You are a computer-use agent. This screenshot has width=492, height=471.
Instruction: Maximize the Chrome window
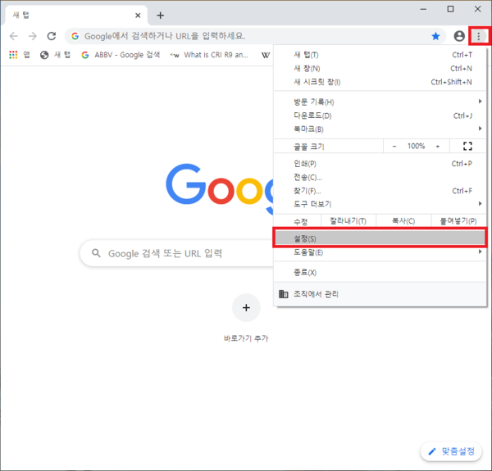point(450,9)
